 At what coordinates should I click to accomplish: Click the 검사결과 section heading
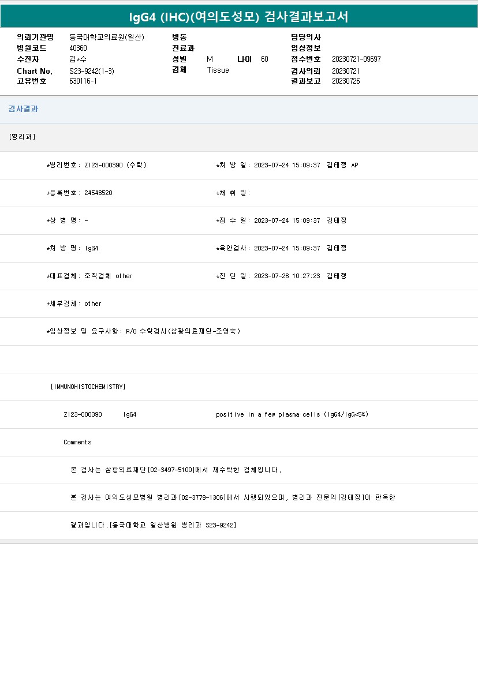tap(23, 109)
